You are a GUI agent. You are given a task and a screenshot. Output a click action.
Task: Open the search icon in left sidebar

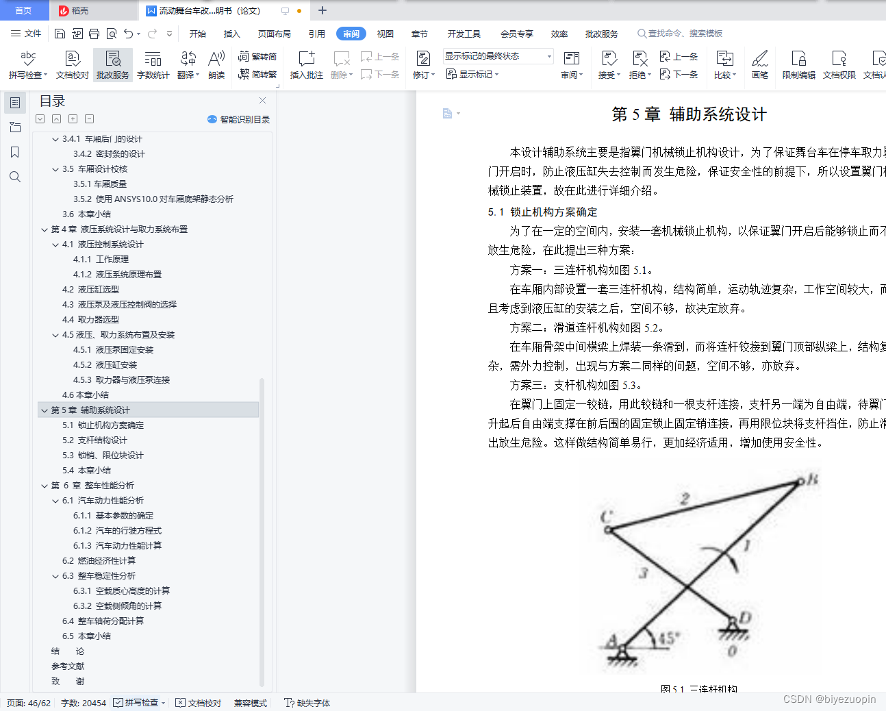[x=15, y=177]
